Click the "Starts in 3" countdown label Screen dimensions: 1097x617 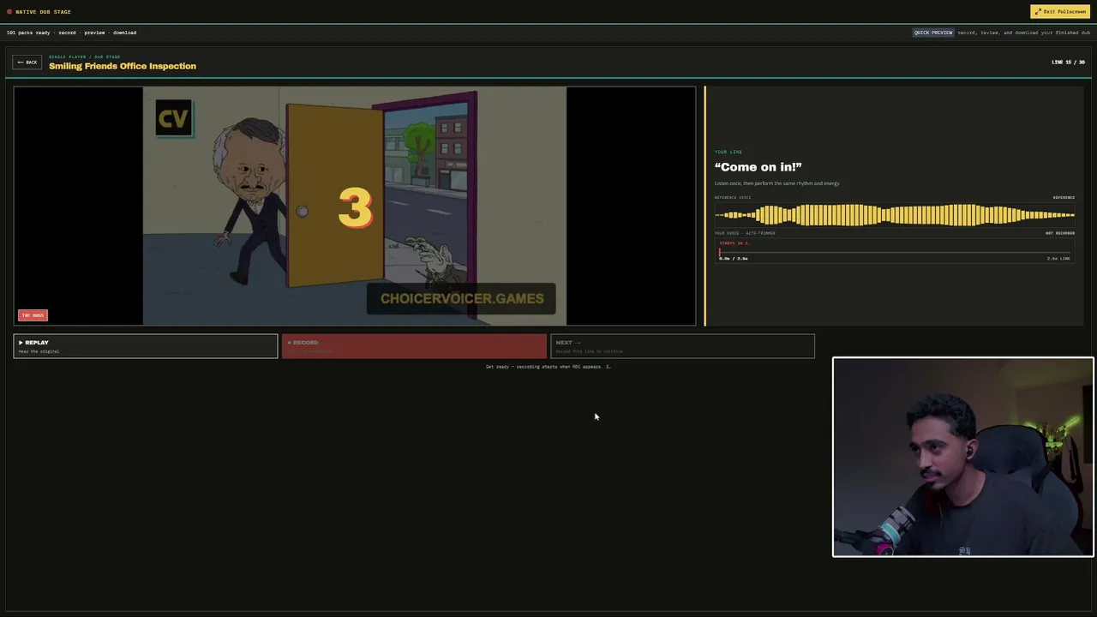734,243
